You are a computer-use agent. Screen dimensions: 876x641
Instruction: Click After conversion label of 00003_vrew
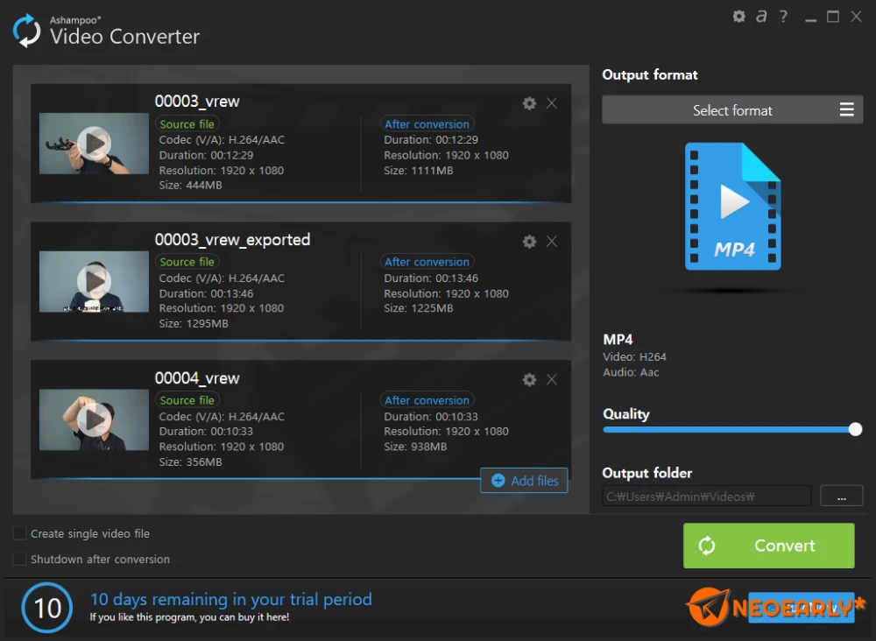[x=427, y=124]
